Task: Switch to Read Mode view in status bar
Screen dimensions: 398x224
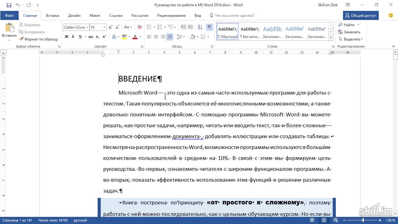Action: pos(312,220)
